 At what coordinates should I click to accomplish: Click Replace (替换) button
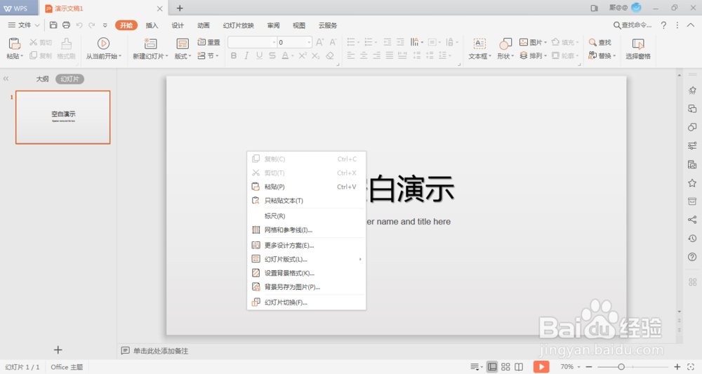point(602,55)
